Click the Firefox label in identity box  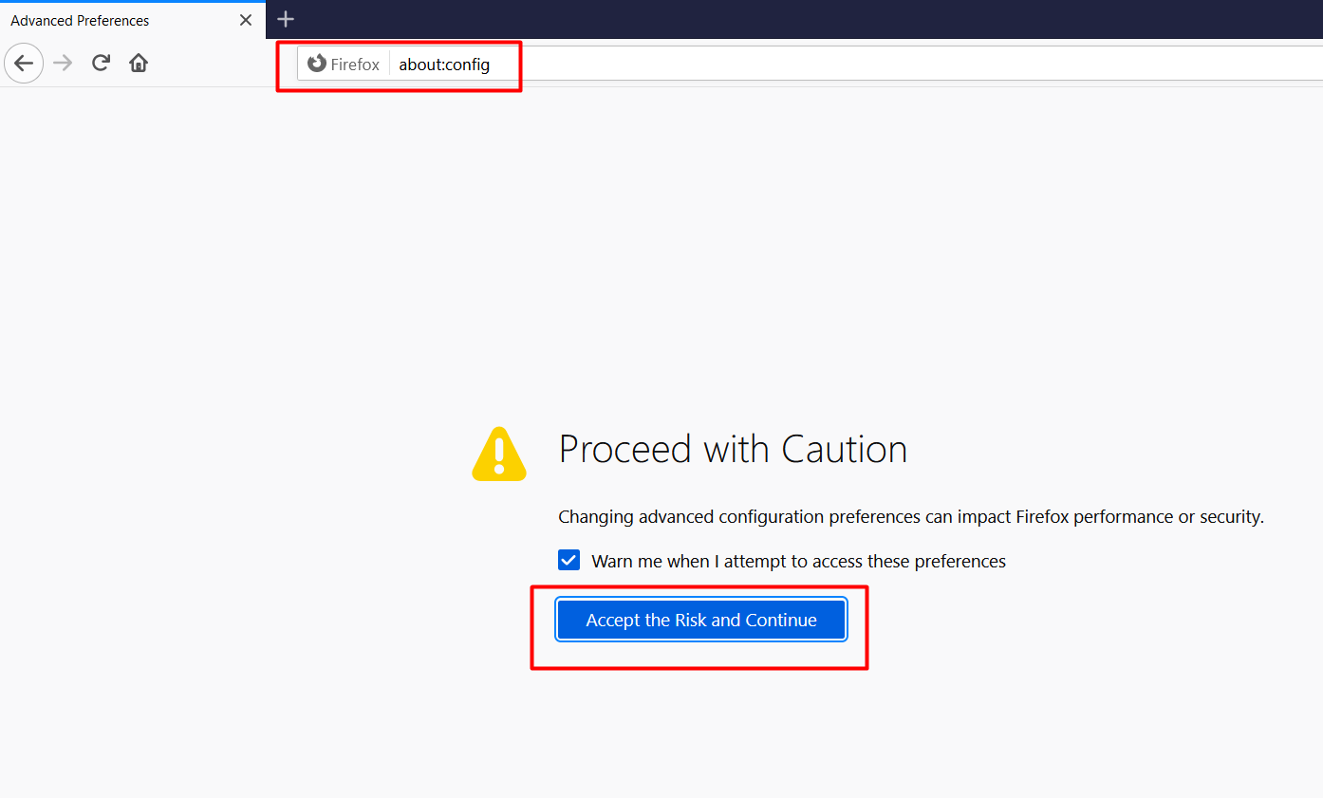355,65
